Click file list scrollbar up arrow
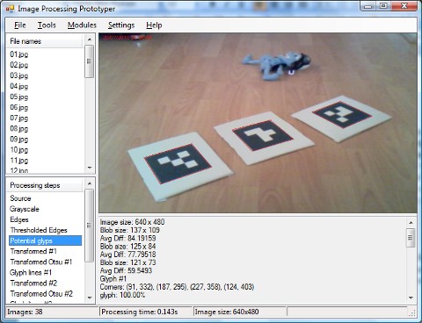The height and width of the screenshot is (323, 422). (90, 39)
